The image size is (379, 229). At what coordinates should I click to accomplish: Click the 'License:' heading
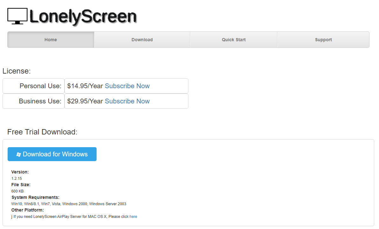17,71
